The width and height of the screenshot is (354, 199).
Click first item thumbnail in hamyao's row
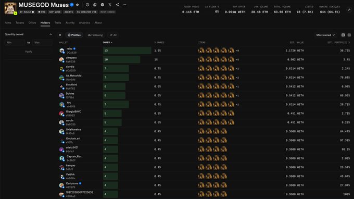point(201,167)
